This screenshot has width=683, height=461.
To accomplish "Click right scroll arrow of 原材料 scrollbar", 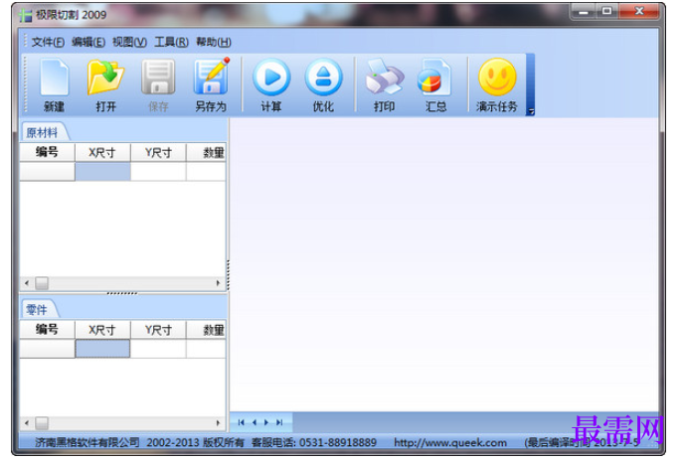I will click(x=219, y=283).
